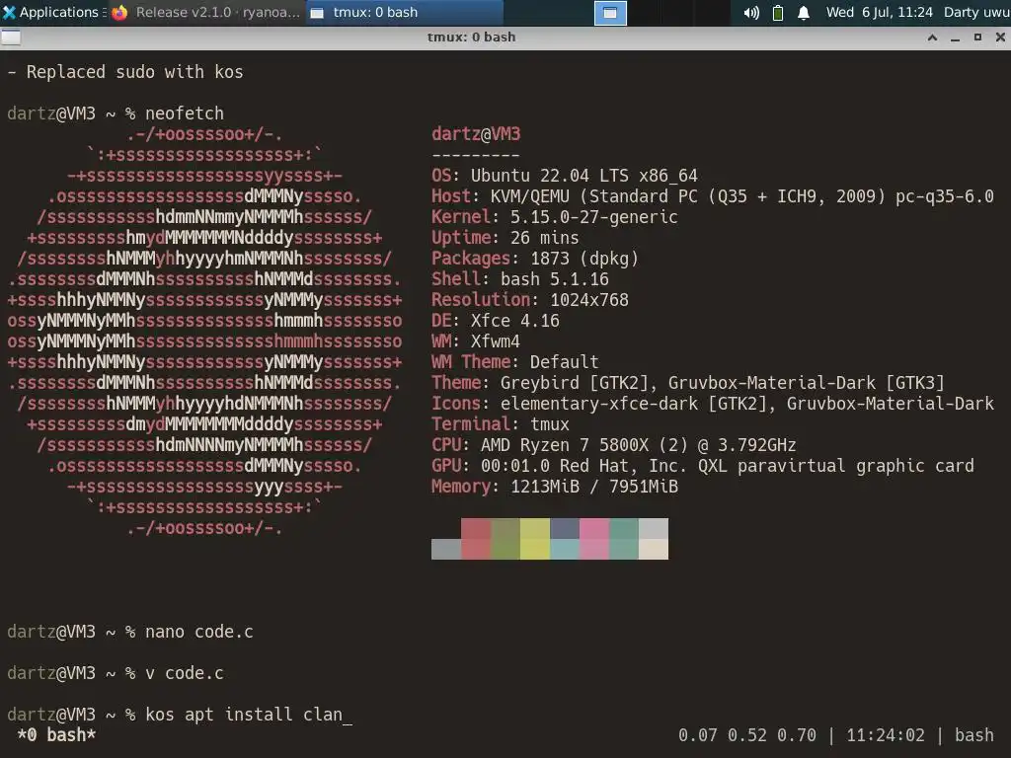
Task: Click the yellow color block in palette
Action: pos(535,539)
